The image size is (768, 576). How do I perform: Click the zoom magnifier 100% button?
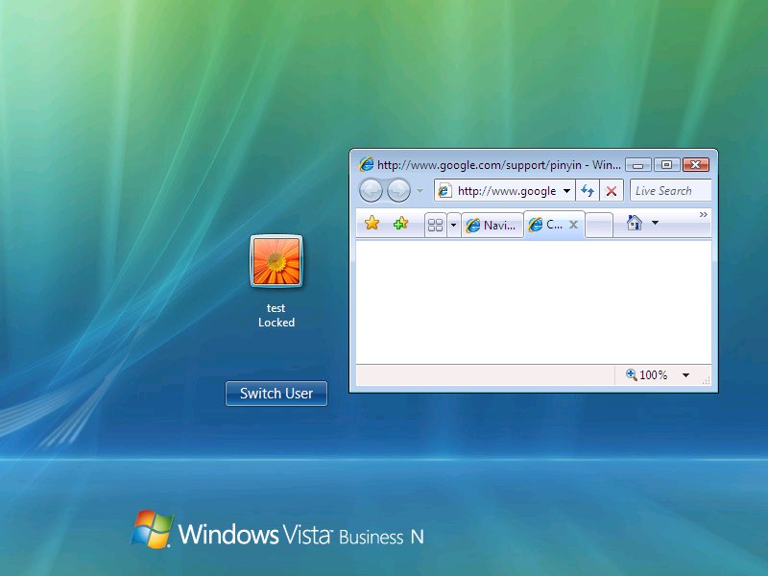646,375
